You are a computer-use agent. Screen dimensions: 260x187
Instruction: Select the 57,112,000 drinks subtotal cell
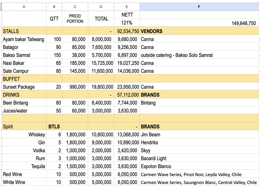(x=127, y=94)
